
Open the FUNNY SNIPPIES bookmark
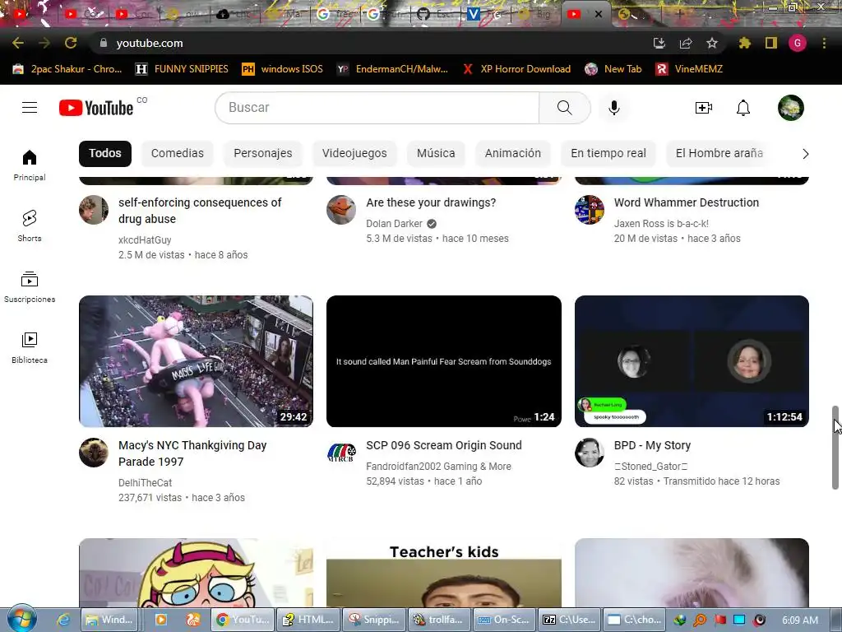click(x=182, y=69)
